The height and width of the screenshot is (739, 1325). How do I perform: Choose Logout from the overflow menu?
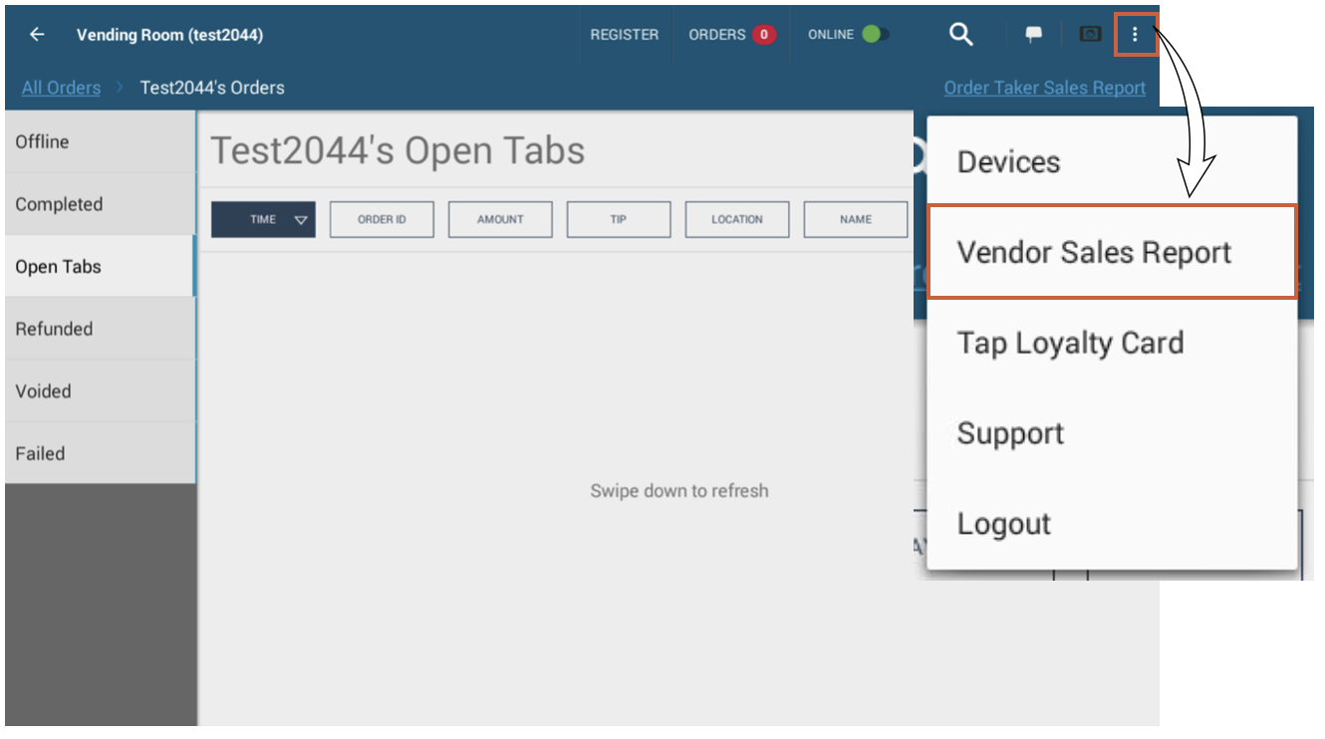(1112, 524)
